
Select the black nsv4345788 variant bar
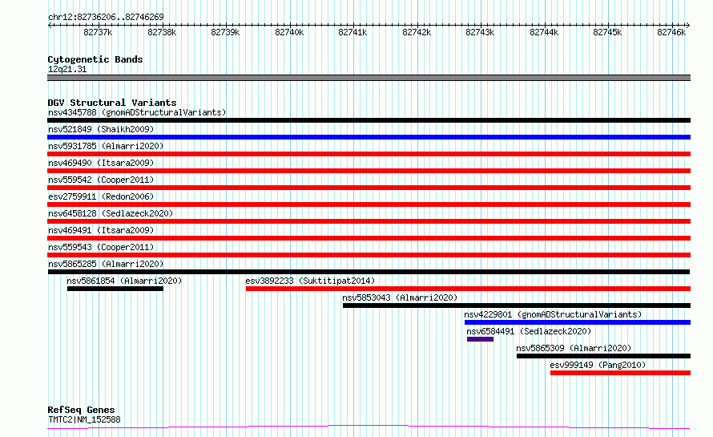pyautogui.click(x=369, y=120)
